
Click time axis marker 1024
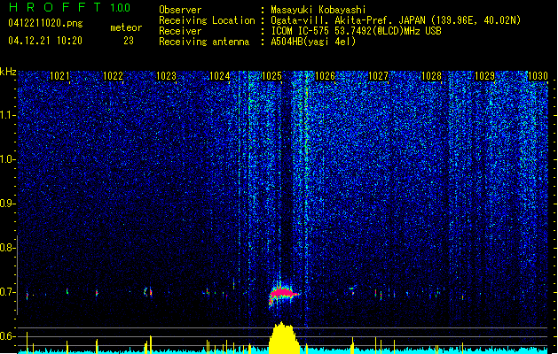tap(220, 76)
